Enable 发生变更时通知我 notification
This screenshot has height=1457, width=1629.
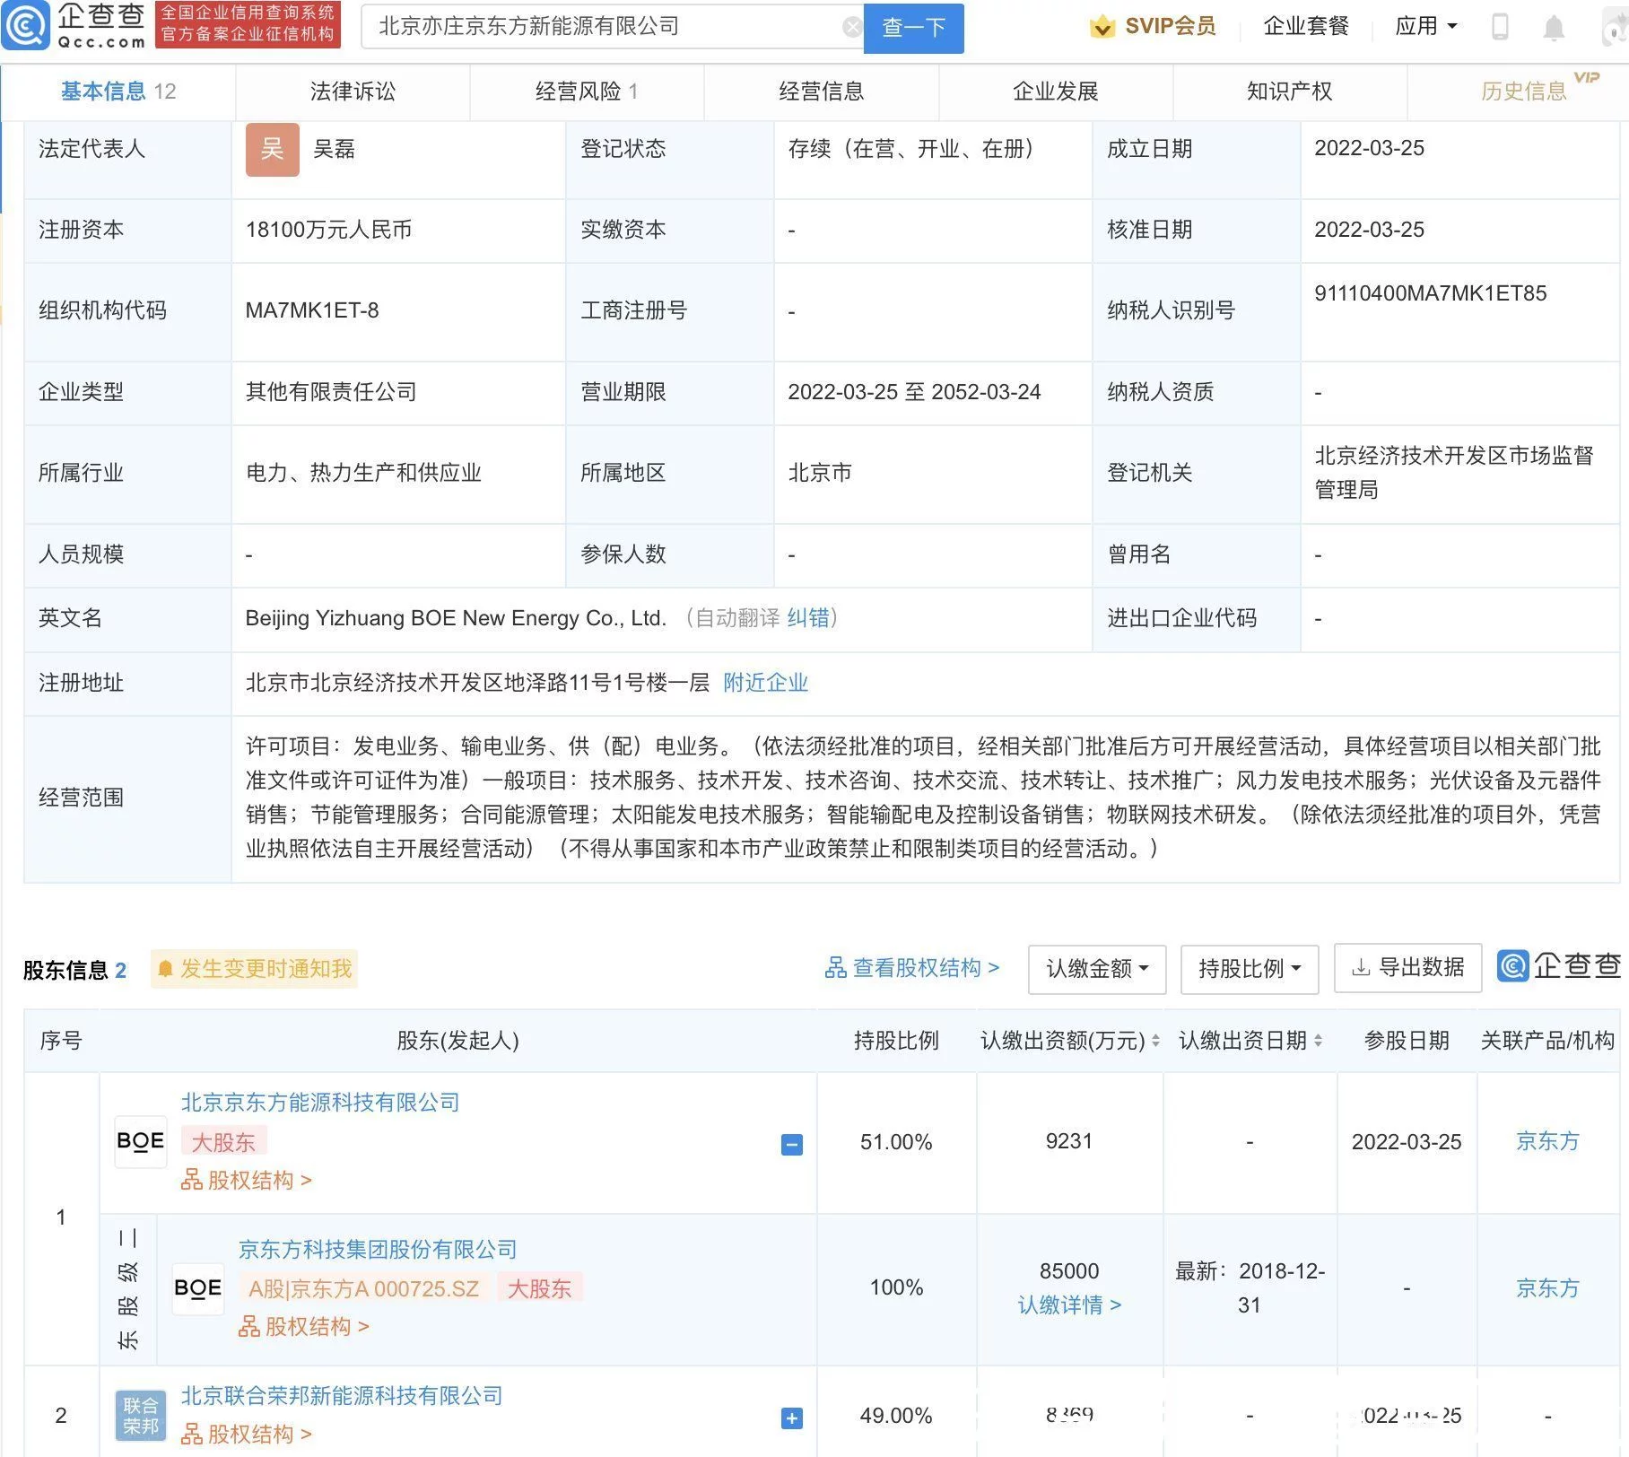pos(254,969)
